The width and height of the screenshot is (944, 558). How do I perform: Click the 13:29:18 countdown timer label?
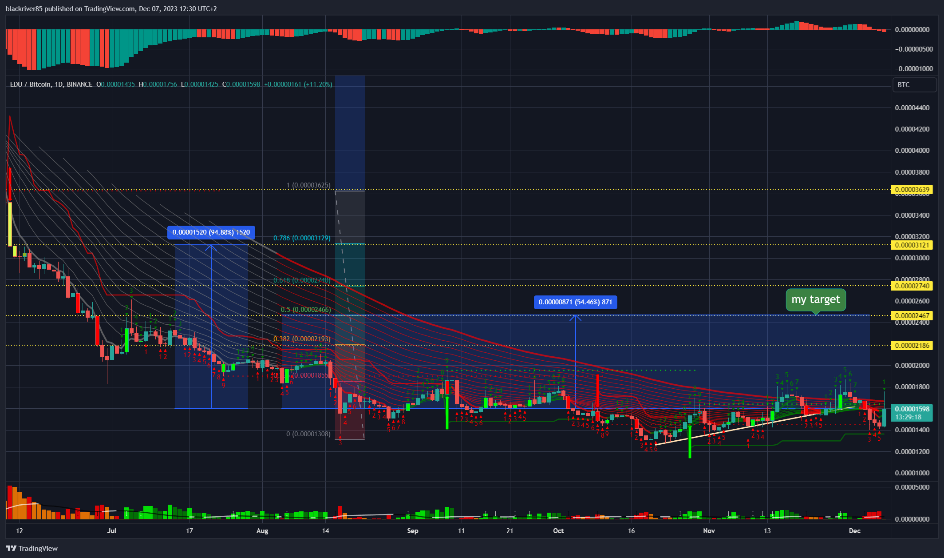(908, 417)
